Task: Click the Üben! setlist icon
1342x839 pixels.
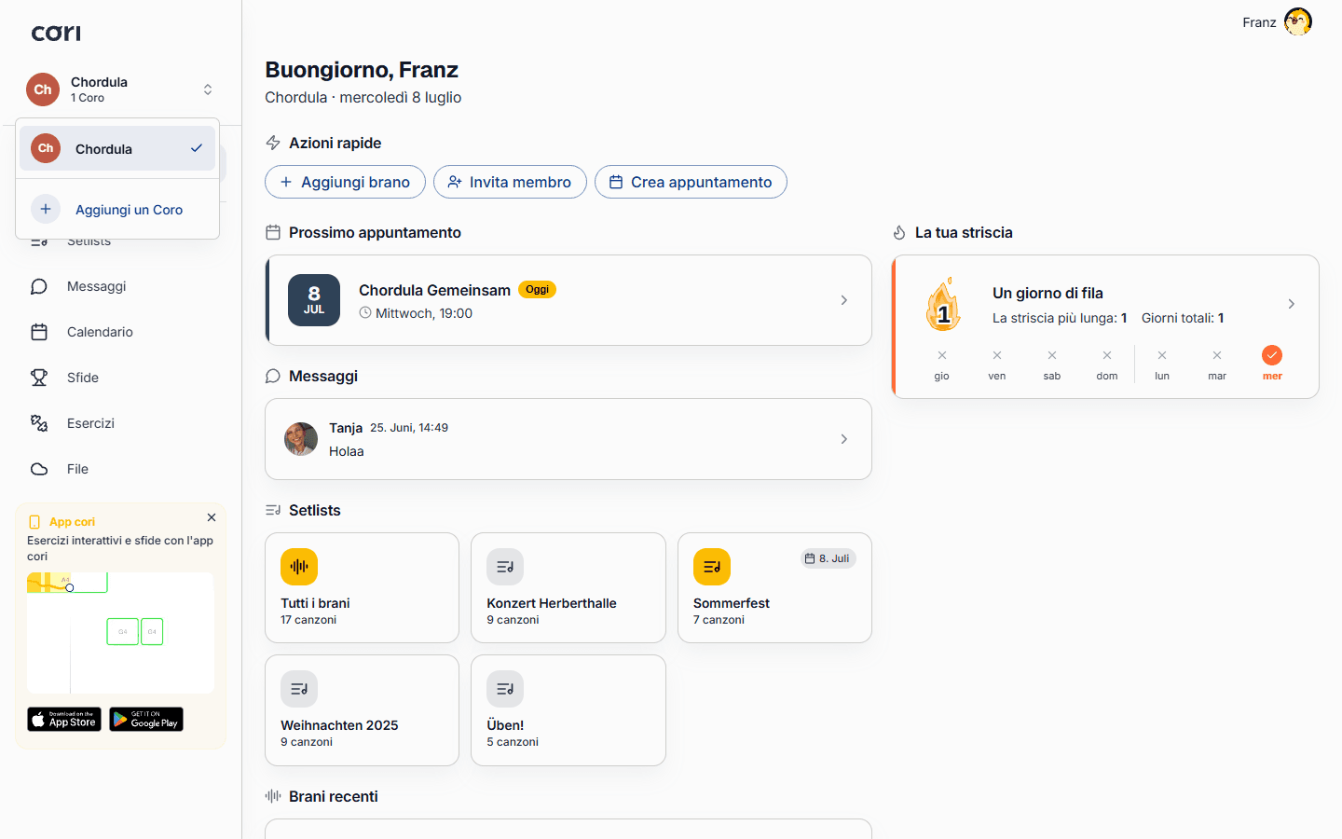Action: pos(505,689)
